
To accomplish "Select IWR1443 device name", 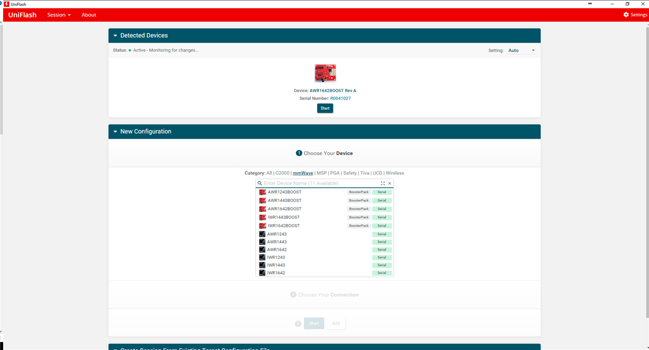I will [276, 265].
